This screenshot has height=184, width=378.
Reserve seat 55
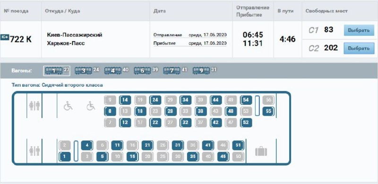point(268,111)
